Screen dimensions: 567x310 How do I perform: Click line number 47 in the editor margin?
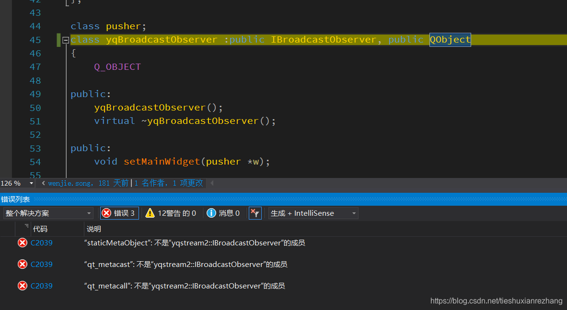click(x=35, y=67)
